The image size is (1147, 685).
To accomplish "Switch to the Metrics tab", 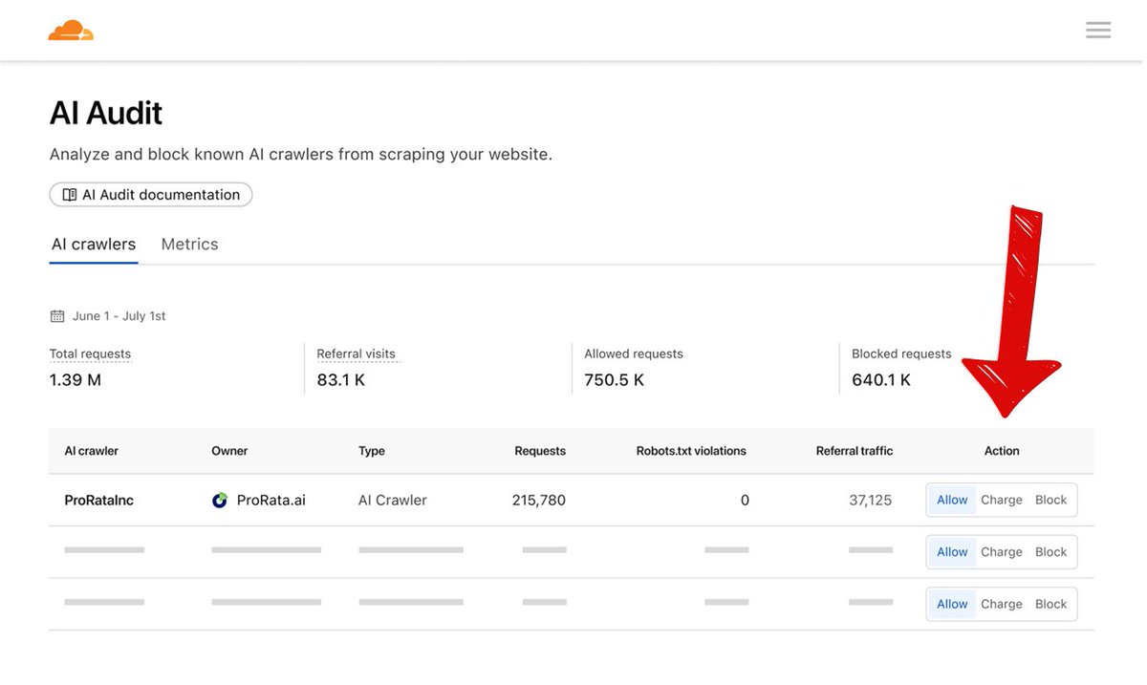I will click(x=189, y=244).
